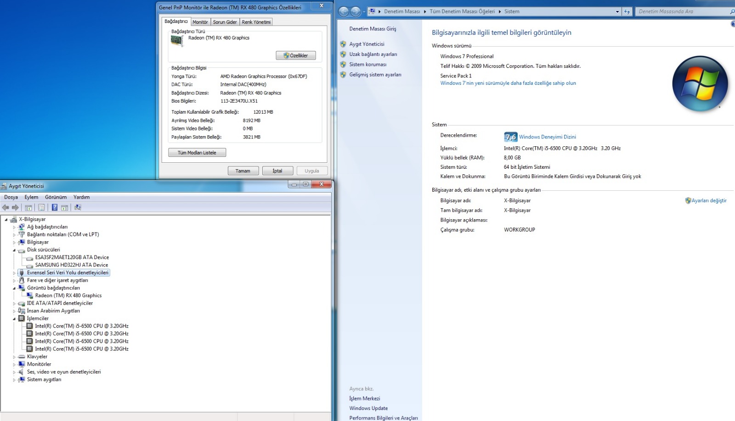Click the Windows Deneyimi Dizini link
Image resolution: width=735 pixels, height=421 pixels.
coord(548,137)
